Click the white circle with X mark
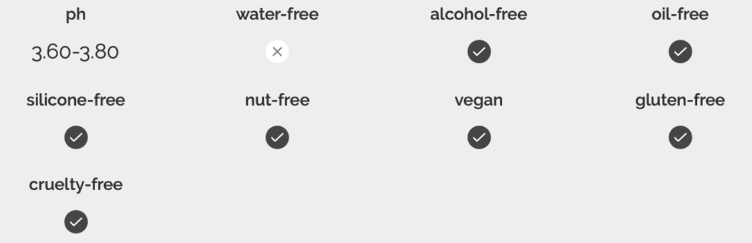This screenshot has height=243, width=752. (x=277, y=52)
